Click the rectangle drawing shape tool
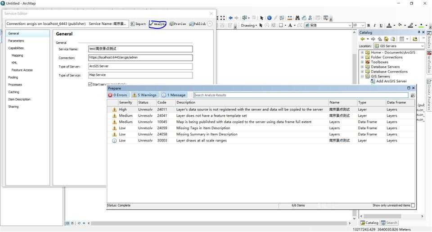This screenshot has height=232, width=432. 281,25
